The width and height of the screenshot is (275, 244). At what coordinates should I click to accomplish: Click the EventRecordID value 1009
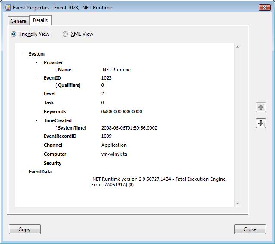106,136
